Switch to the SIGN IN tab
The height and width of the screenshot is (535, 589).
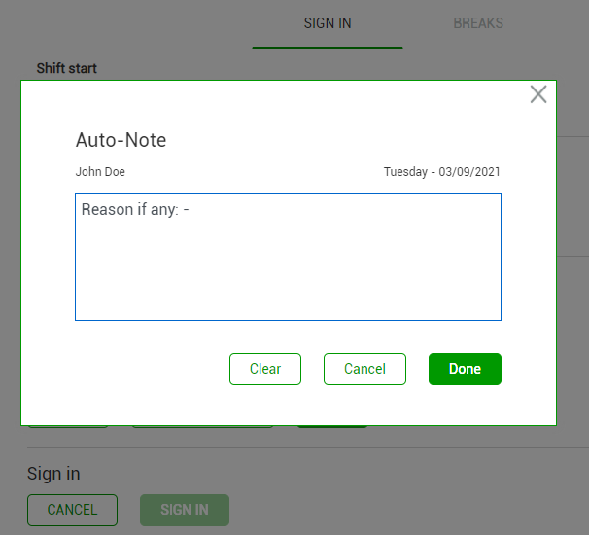[328, 23]
